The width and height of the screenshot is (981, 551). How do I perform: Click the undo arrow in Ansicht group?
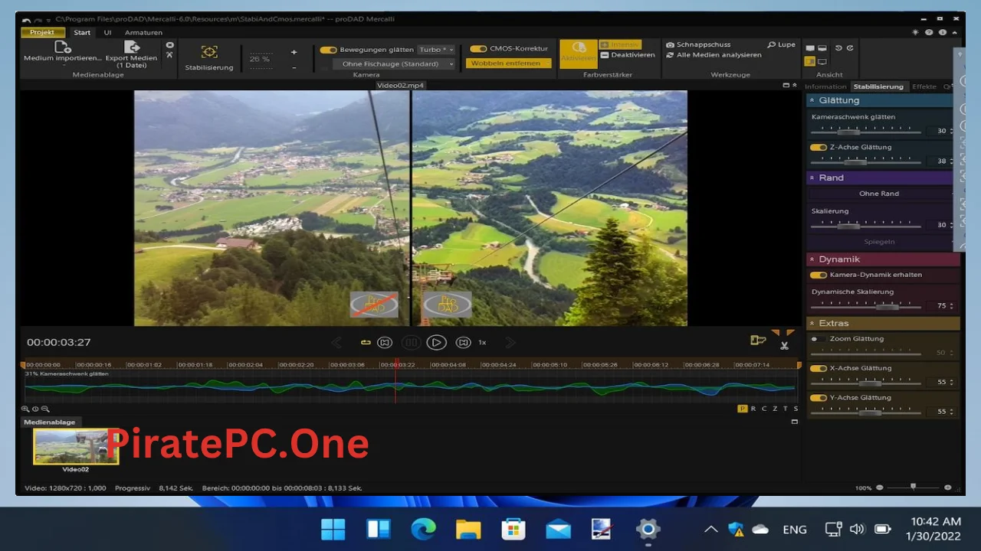[x=838, y=48]
